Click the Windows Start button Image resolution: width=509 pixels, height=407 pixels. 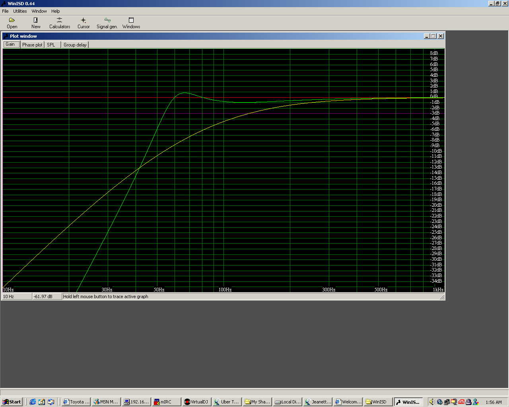[12, 402]
